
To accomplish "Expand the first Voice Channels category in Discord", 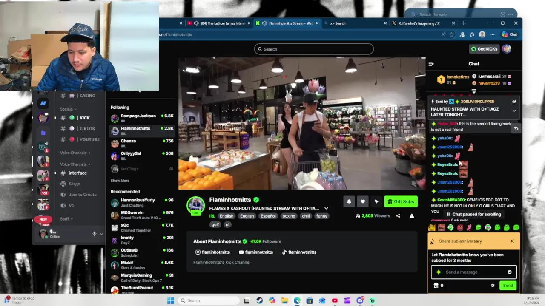I will (x=75, y=153).
